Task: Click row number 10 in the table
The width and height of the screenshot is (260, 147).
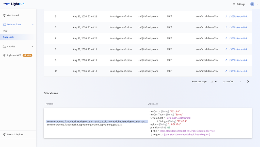Action: click(56, 71)
